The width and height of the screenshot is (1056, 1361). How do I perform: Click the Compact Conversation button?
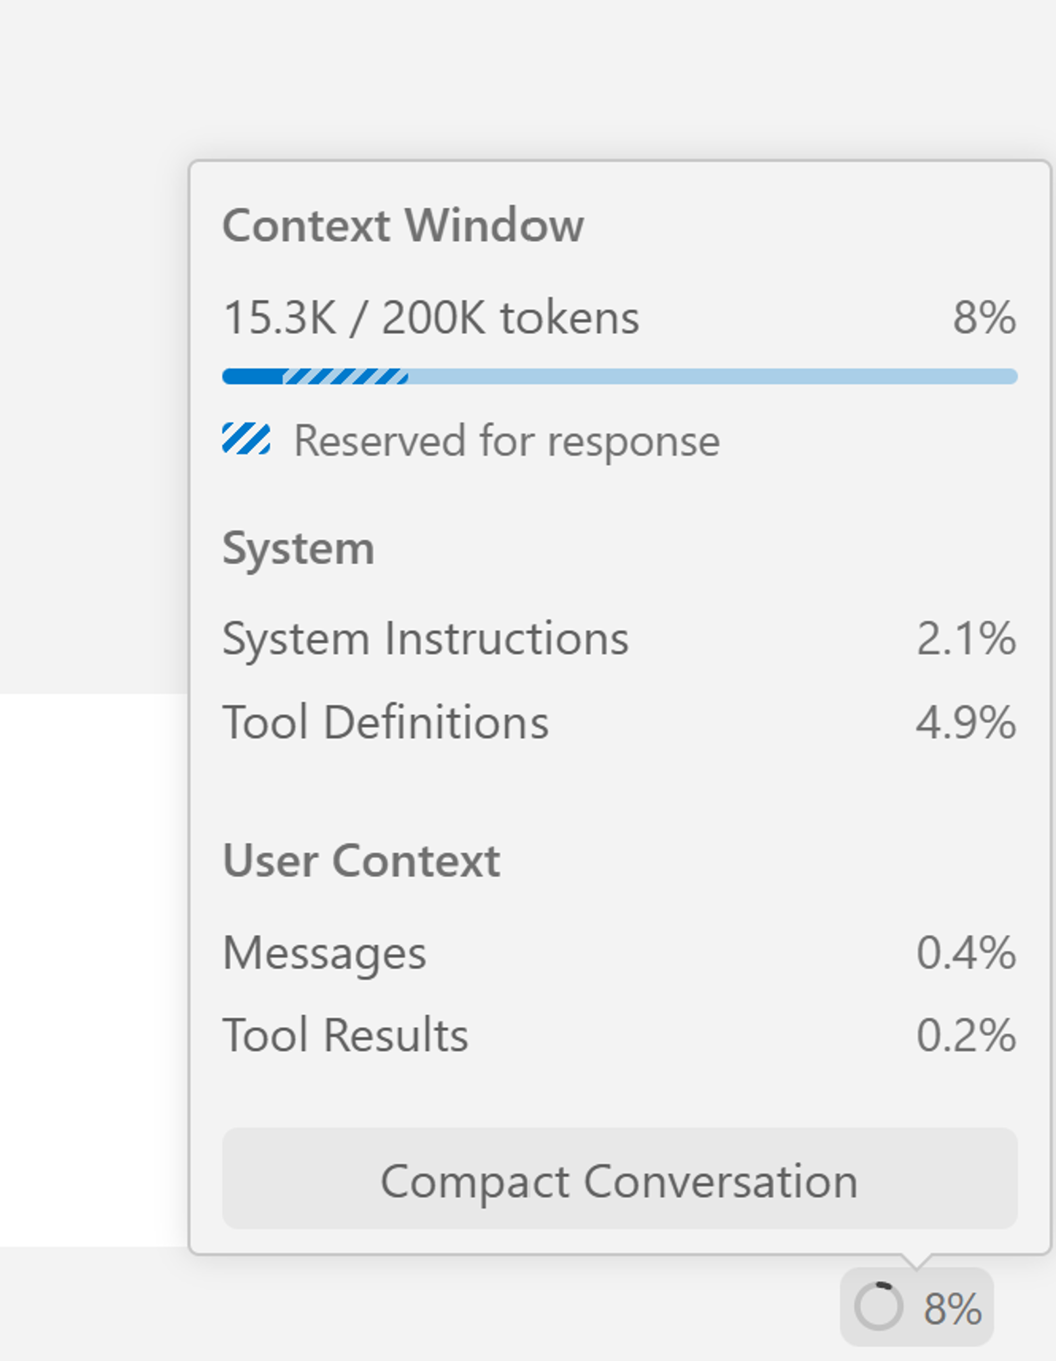(x=619, y=1181)
